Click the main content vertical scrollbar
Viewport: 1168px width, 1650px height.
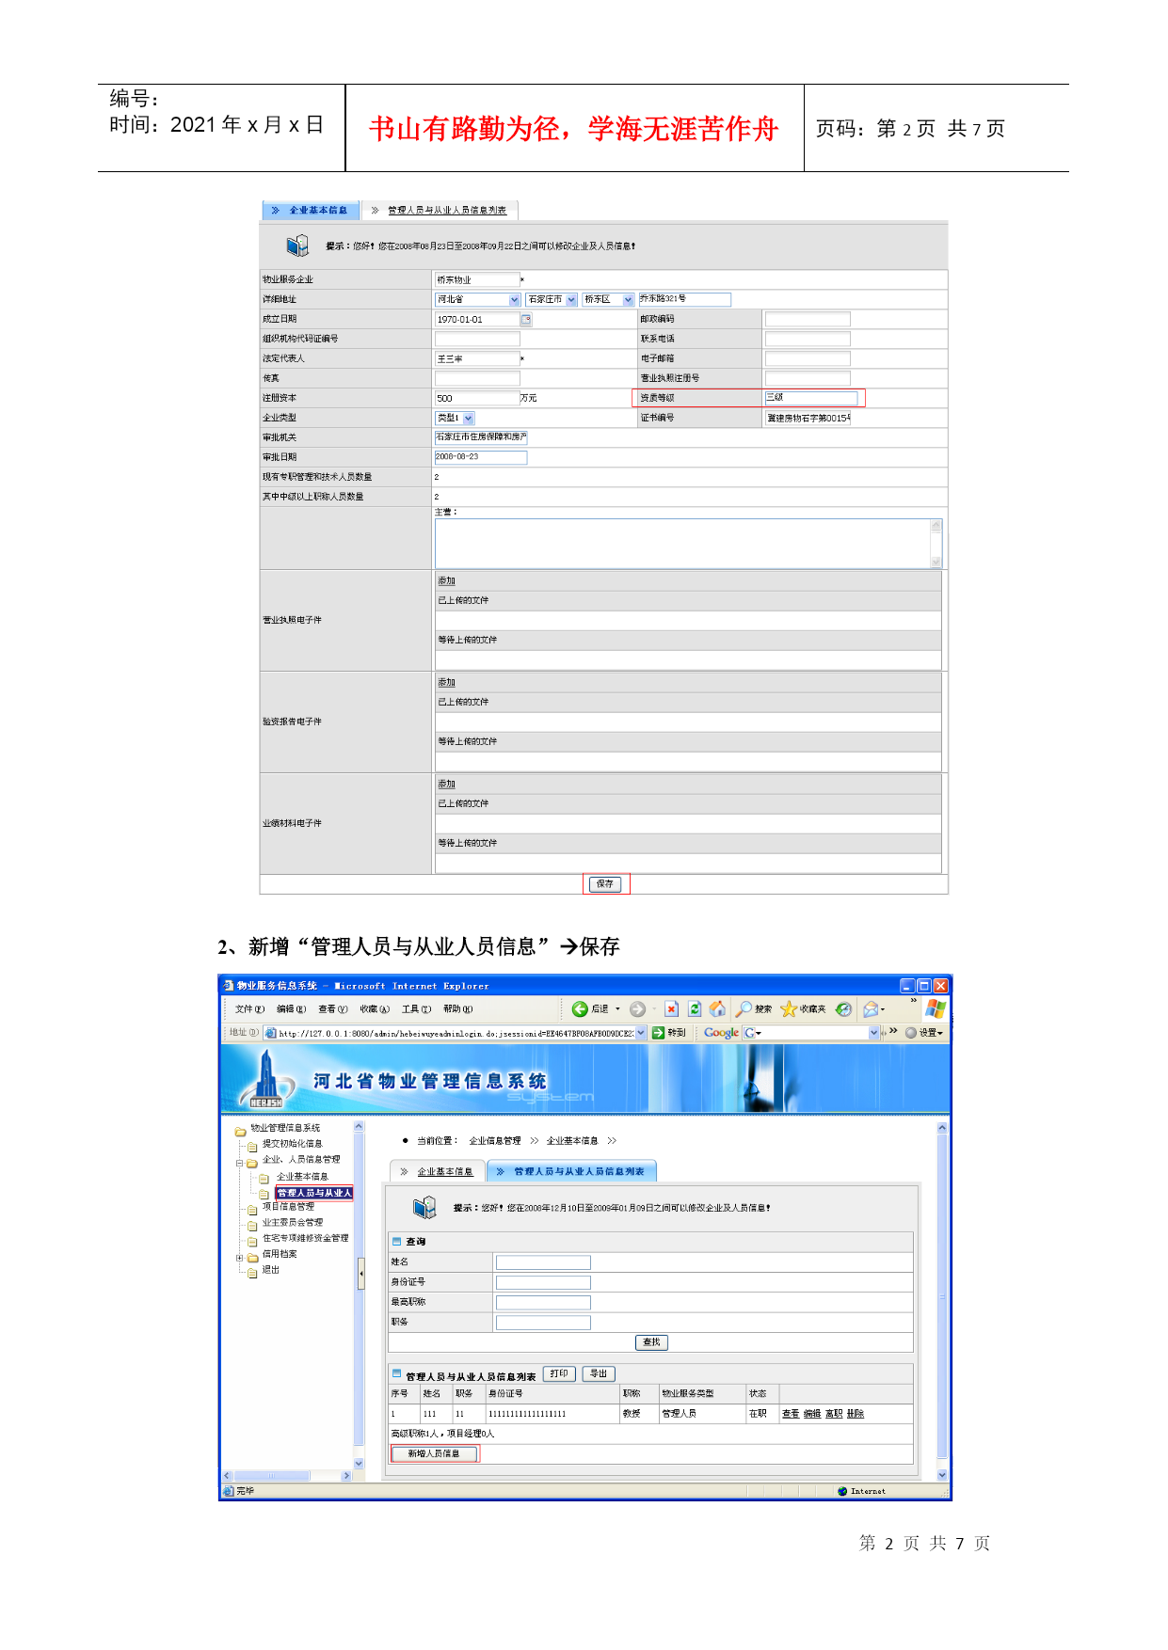point(942,1301)
